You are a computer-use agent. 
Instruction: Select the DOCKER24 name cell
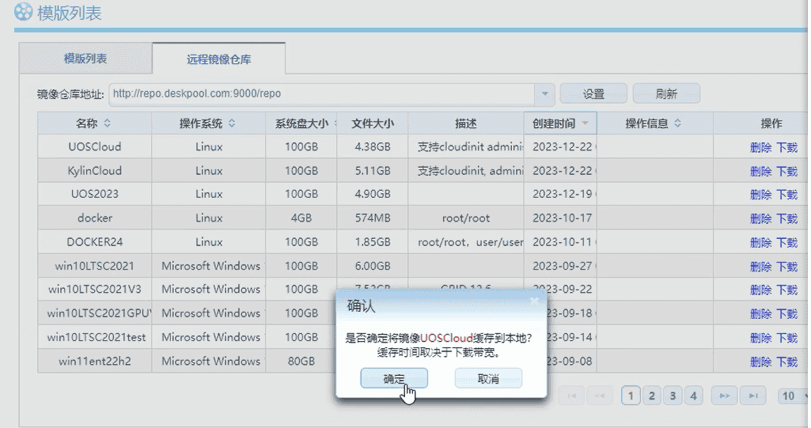(95, 242)
